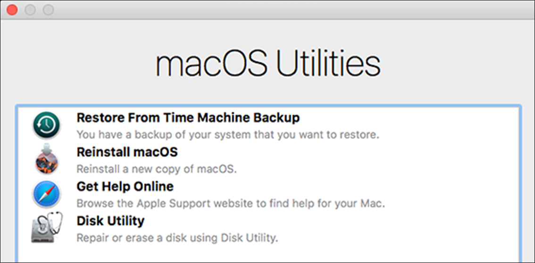Click the Reinstall macOS installer icon
Screen dimensions: 535x263
click(x=47, y=159)
